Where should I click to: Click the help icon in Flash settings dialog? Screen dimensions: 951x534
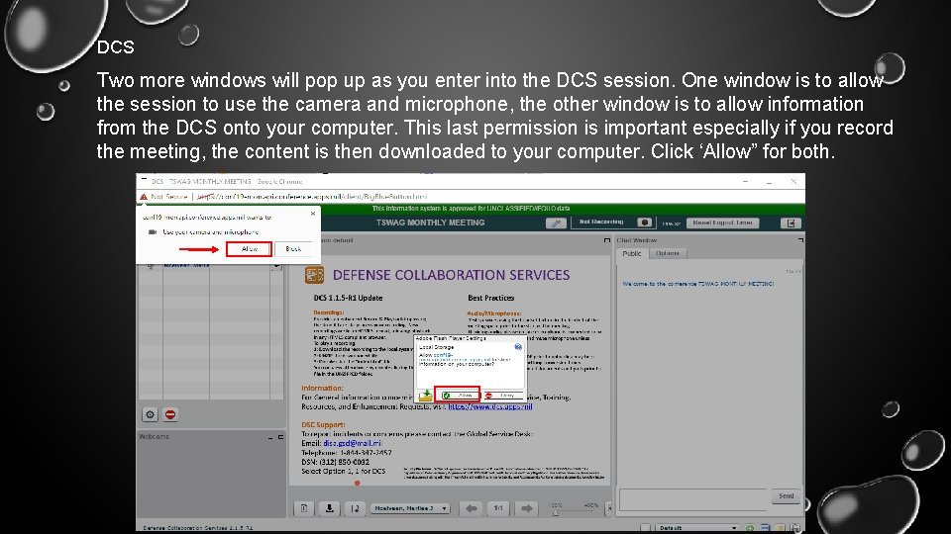point(518,347)
